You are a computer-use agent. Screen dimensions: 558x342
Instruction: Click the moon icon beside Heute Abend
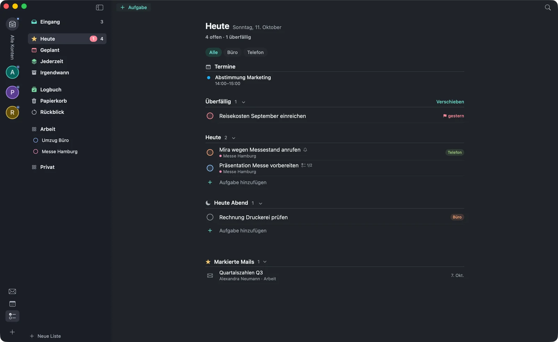(x=208, y=203)
